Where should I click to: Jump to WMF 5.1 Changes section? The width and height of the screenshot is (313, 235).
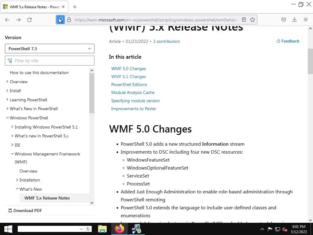tap(128, 76)
